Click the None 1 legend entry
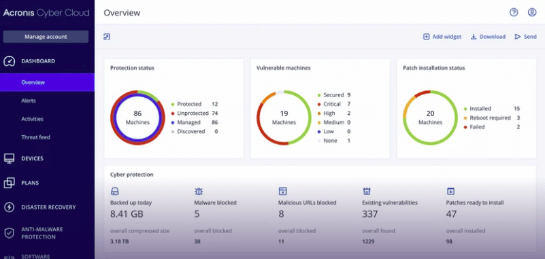Image resolution: width=545 pixels, height=259 pixels. click(x=333, y=141)
